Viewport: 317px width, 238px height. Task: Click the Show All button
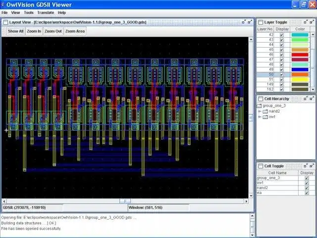(x=16, y=31)
